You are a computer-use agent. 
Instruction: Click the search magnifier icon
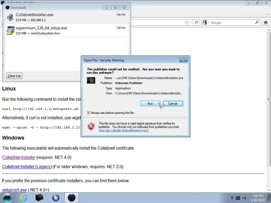[x=257, y=22]
